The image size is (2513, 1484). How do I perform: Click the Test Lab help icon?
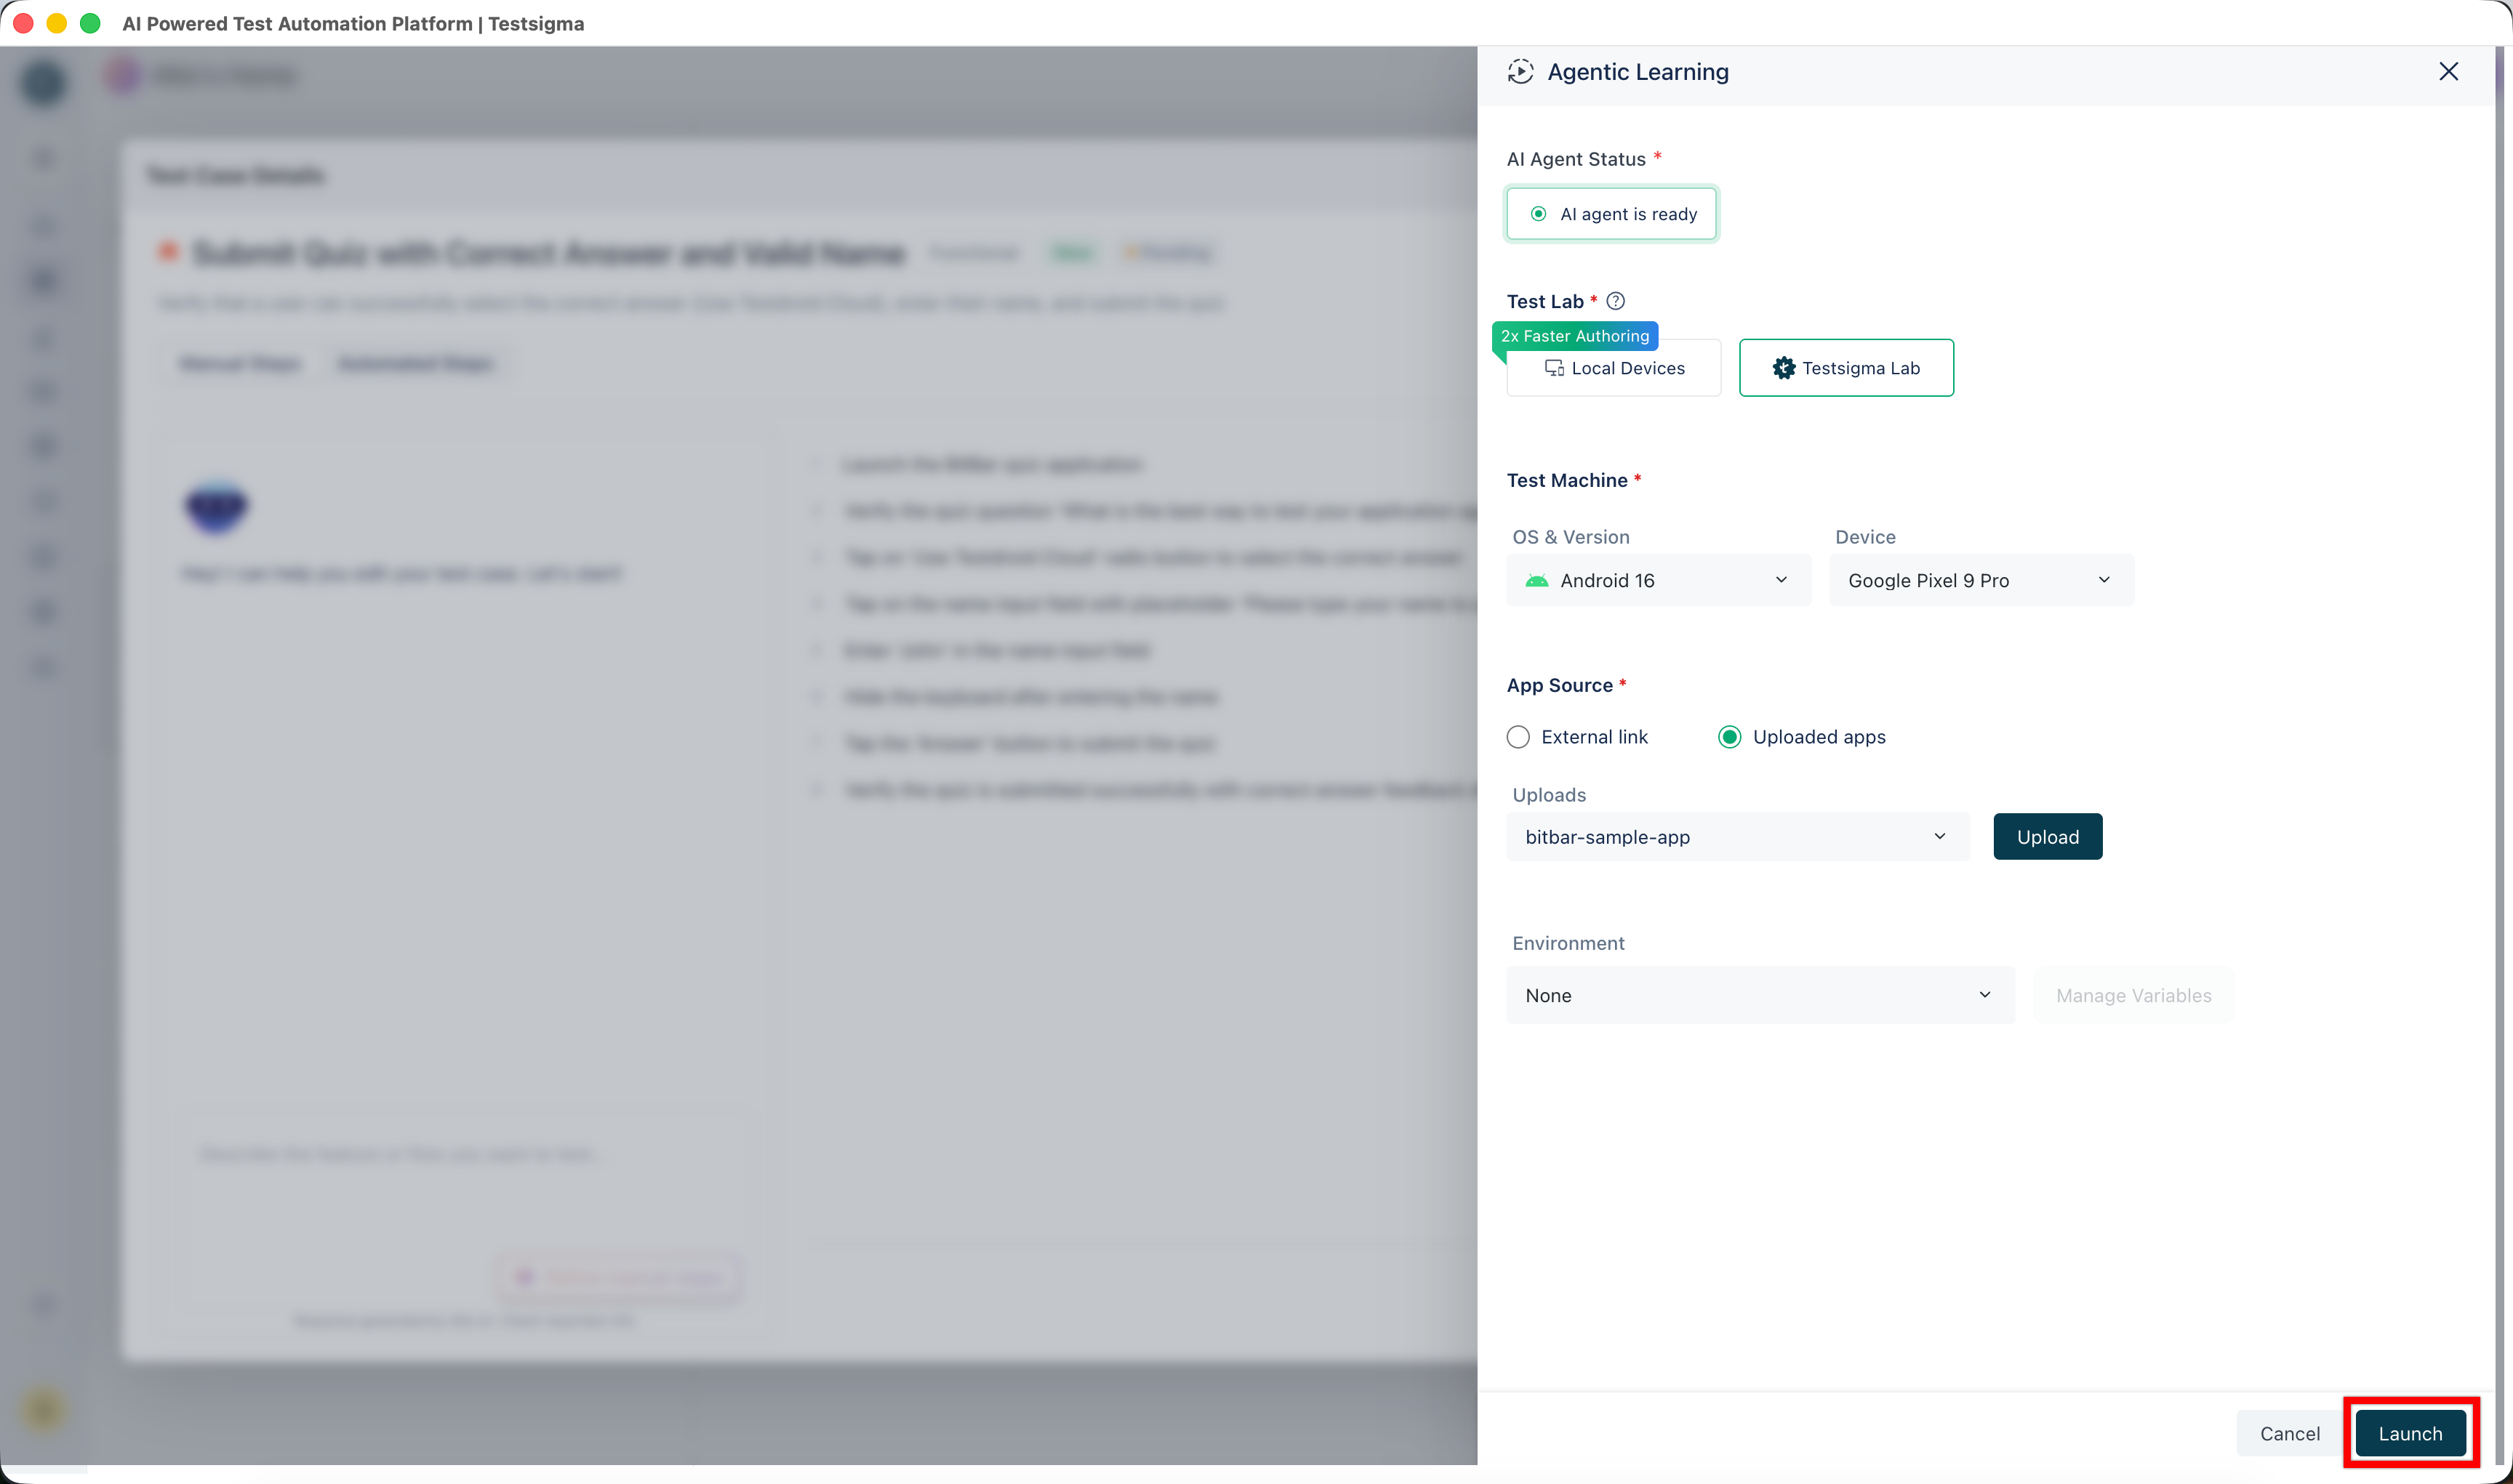click(x=1615, y=301)
